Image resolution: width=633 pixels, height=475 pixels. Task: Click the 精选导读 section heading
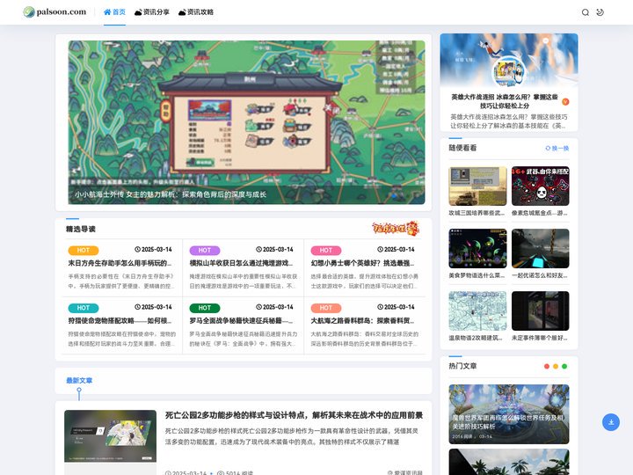tap(81, 229)
